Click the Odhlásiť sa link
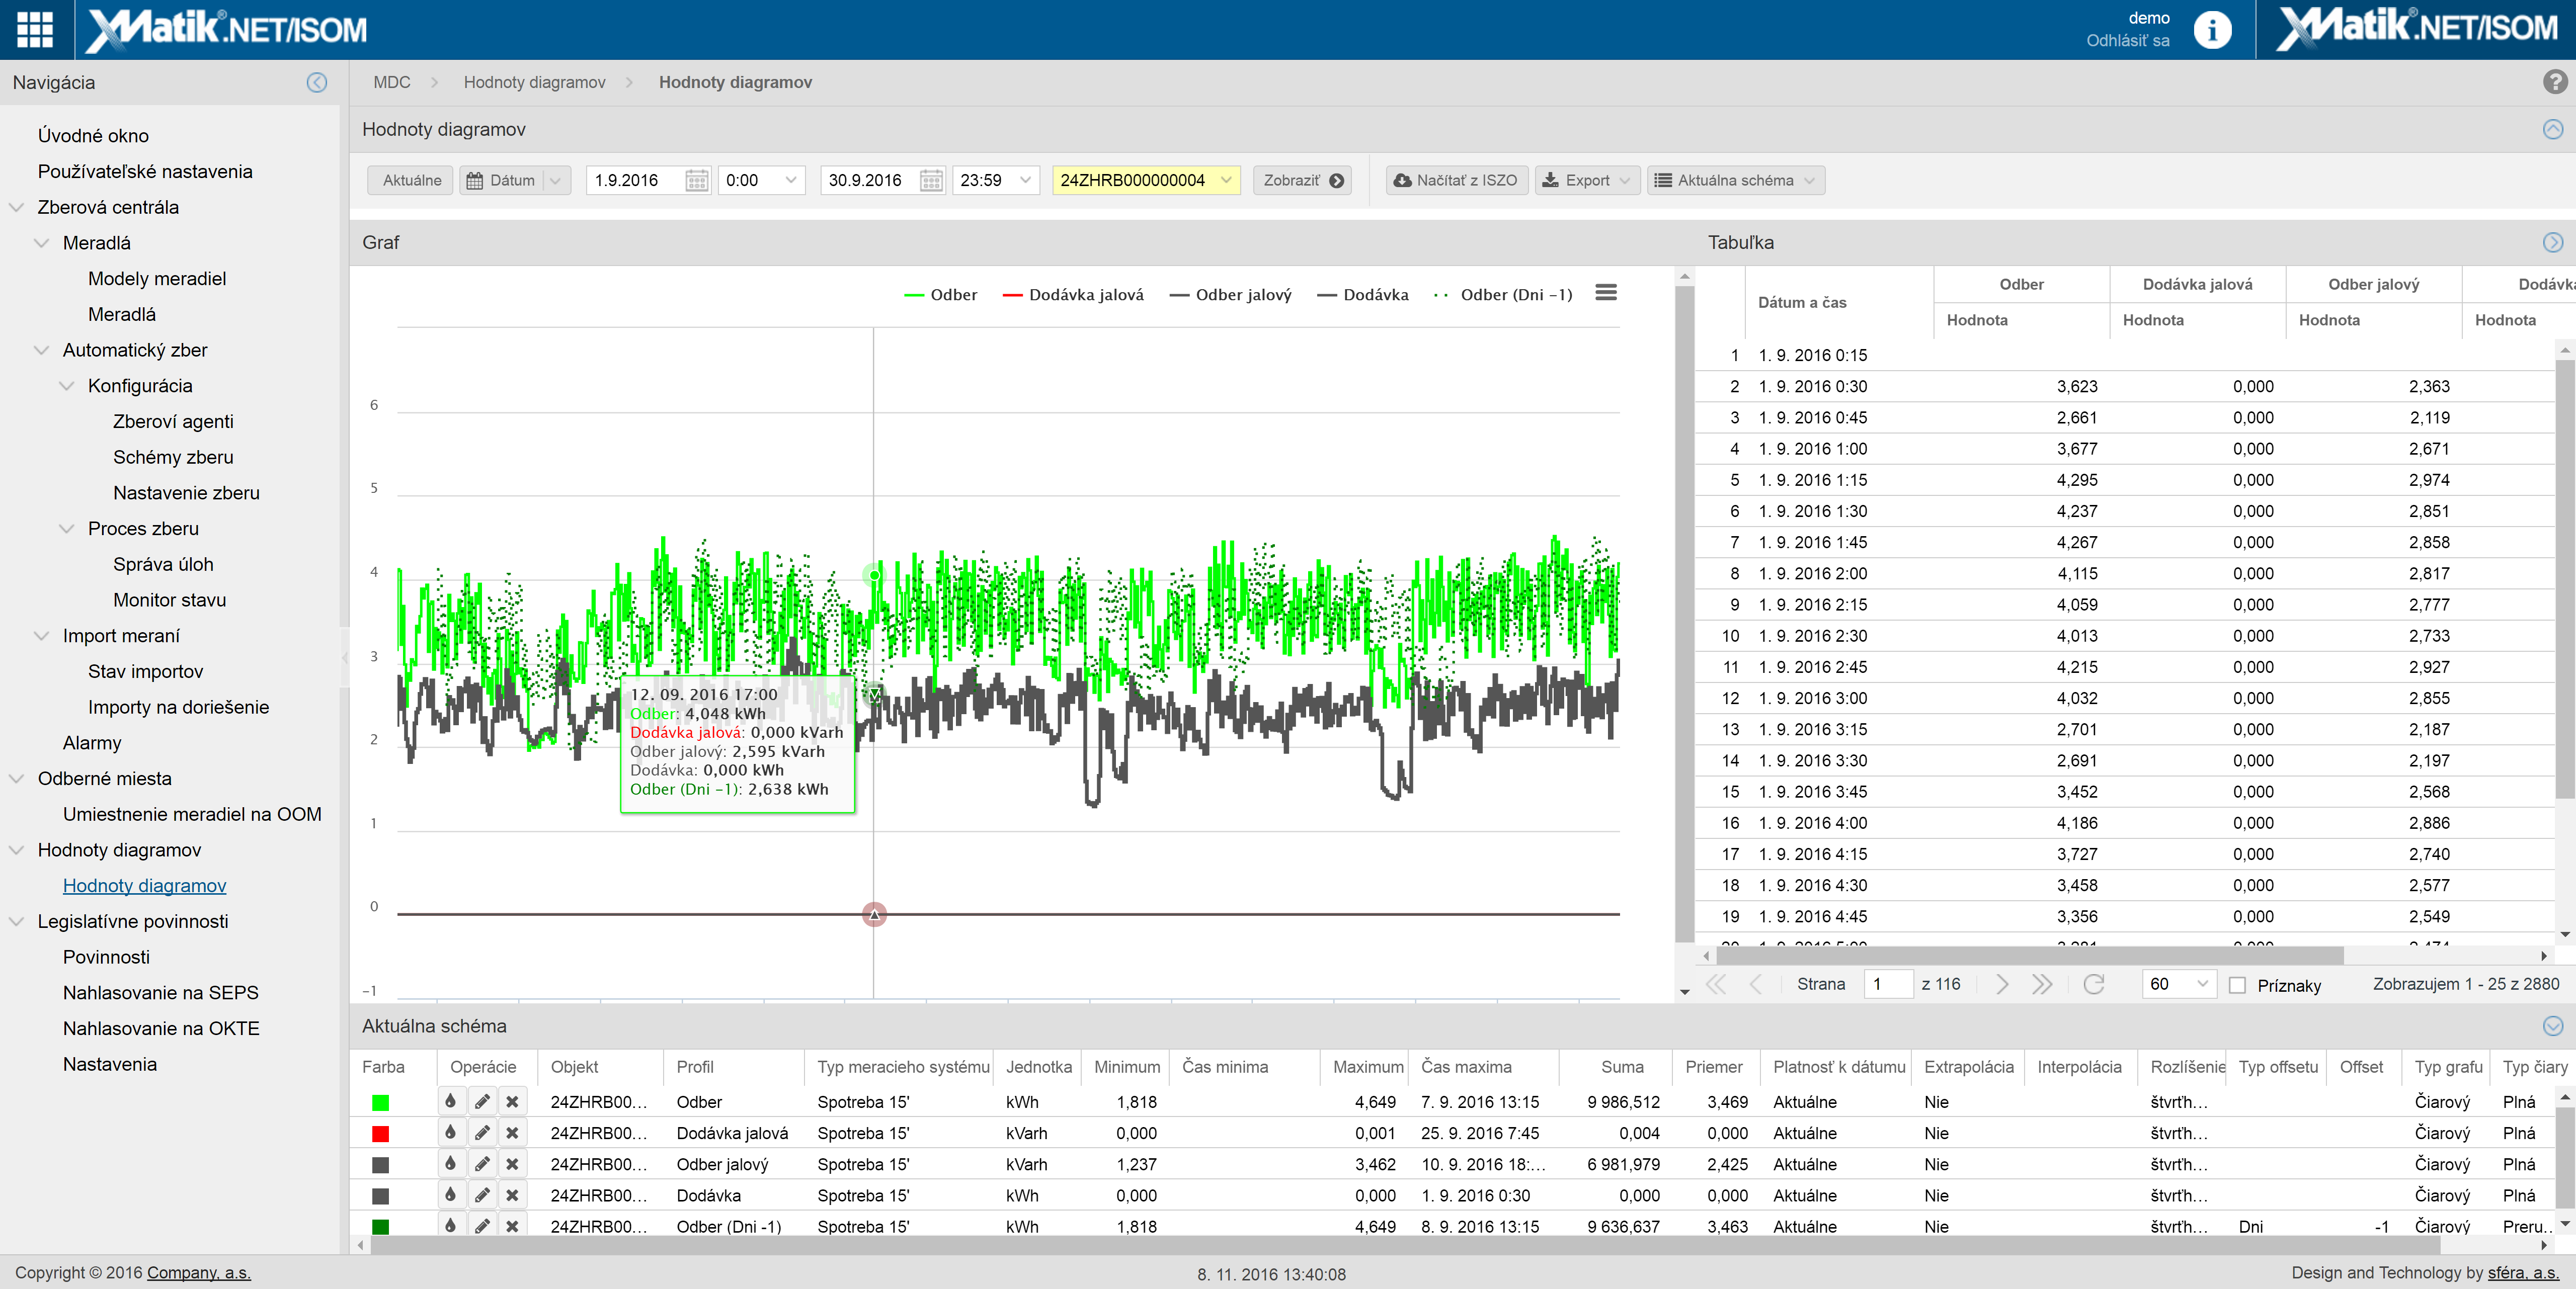2576x1289 pixels. pos(2128,41)
